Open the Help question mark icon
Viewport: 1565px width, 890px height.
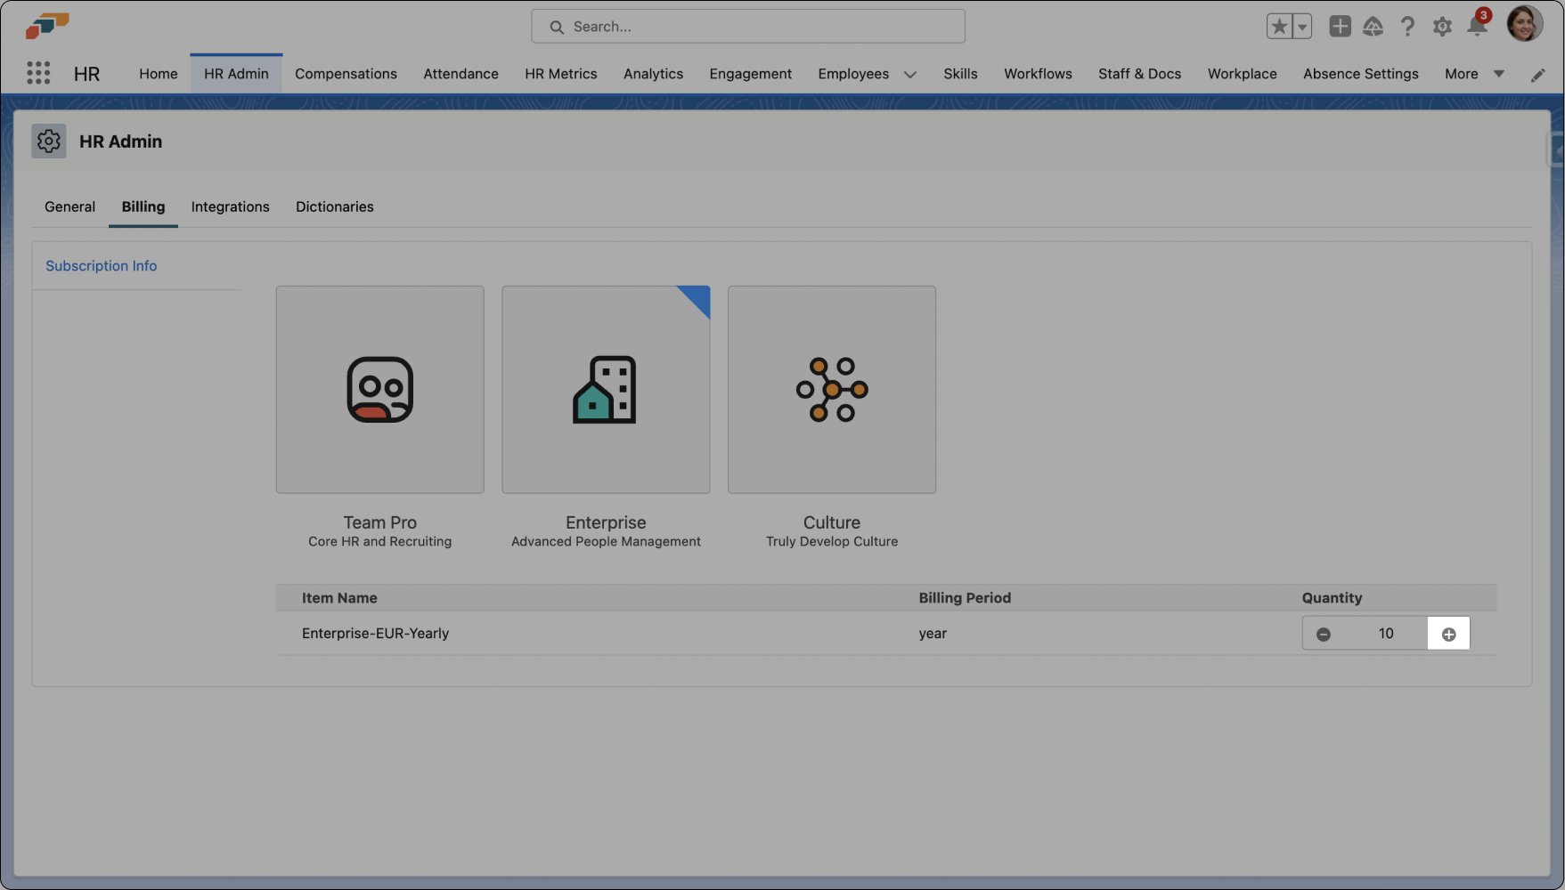pyautogui.click(x=1407, y=27)
